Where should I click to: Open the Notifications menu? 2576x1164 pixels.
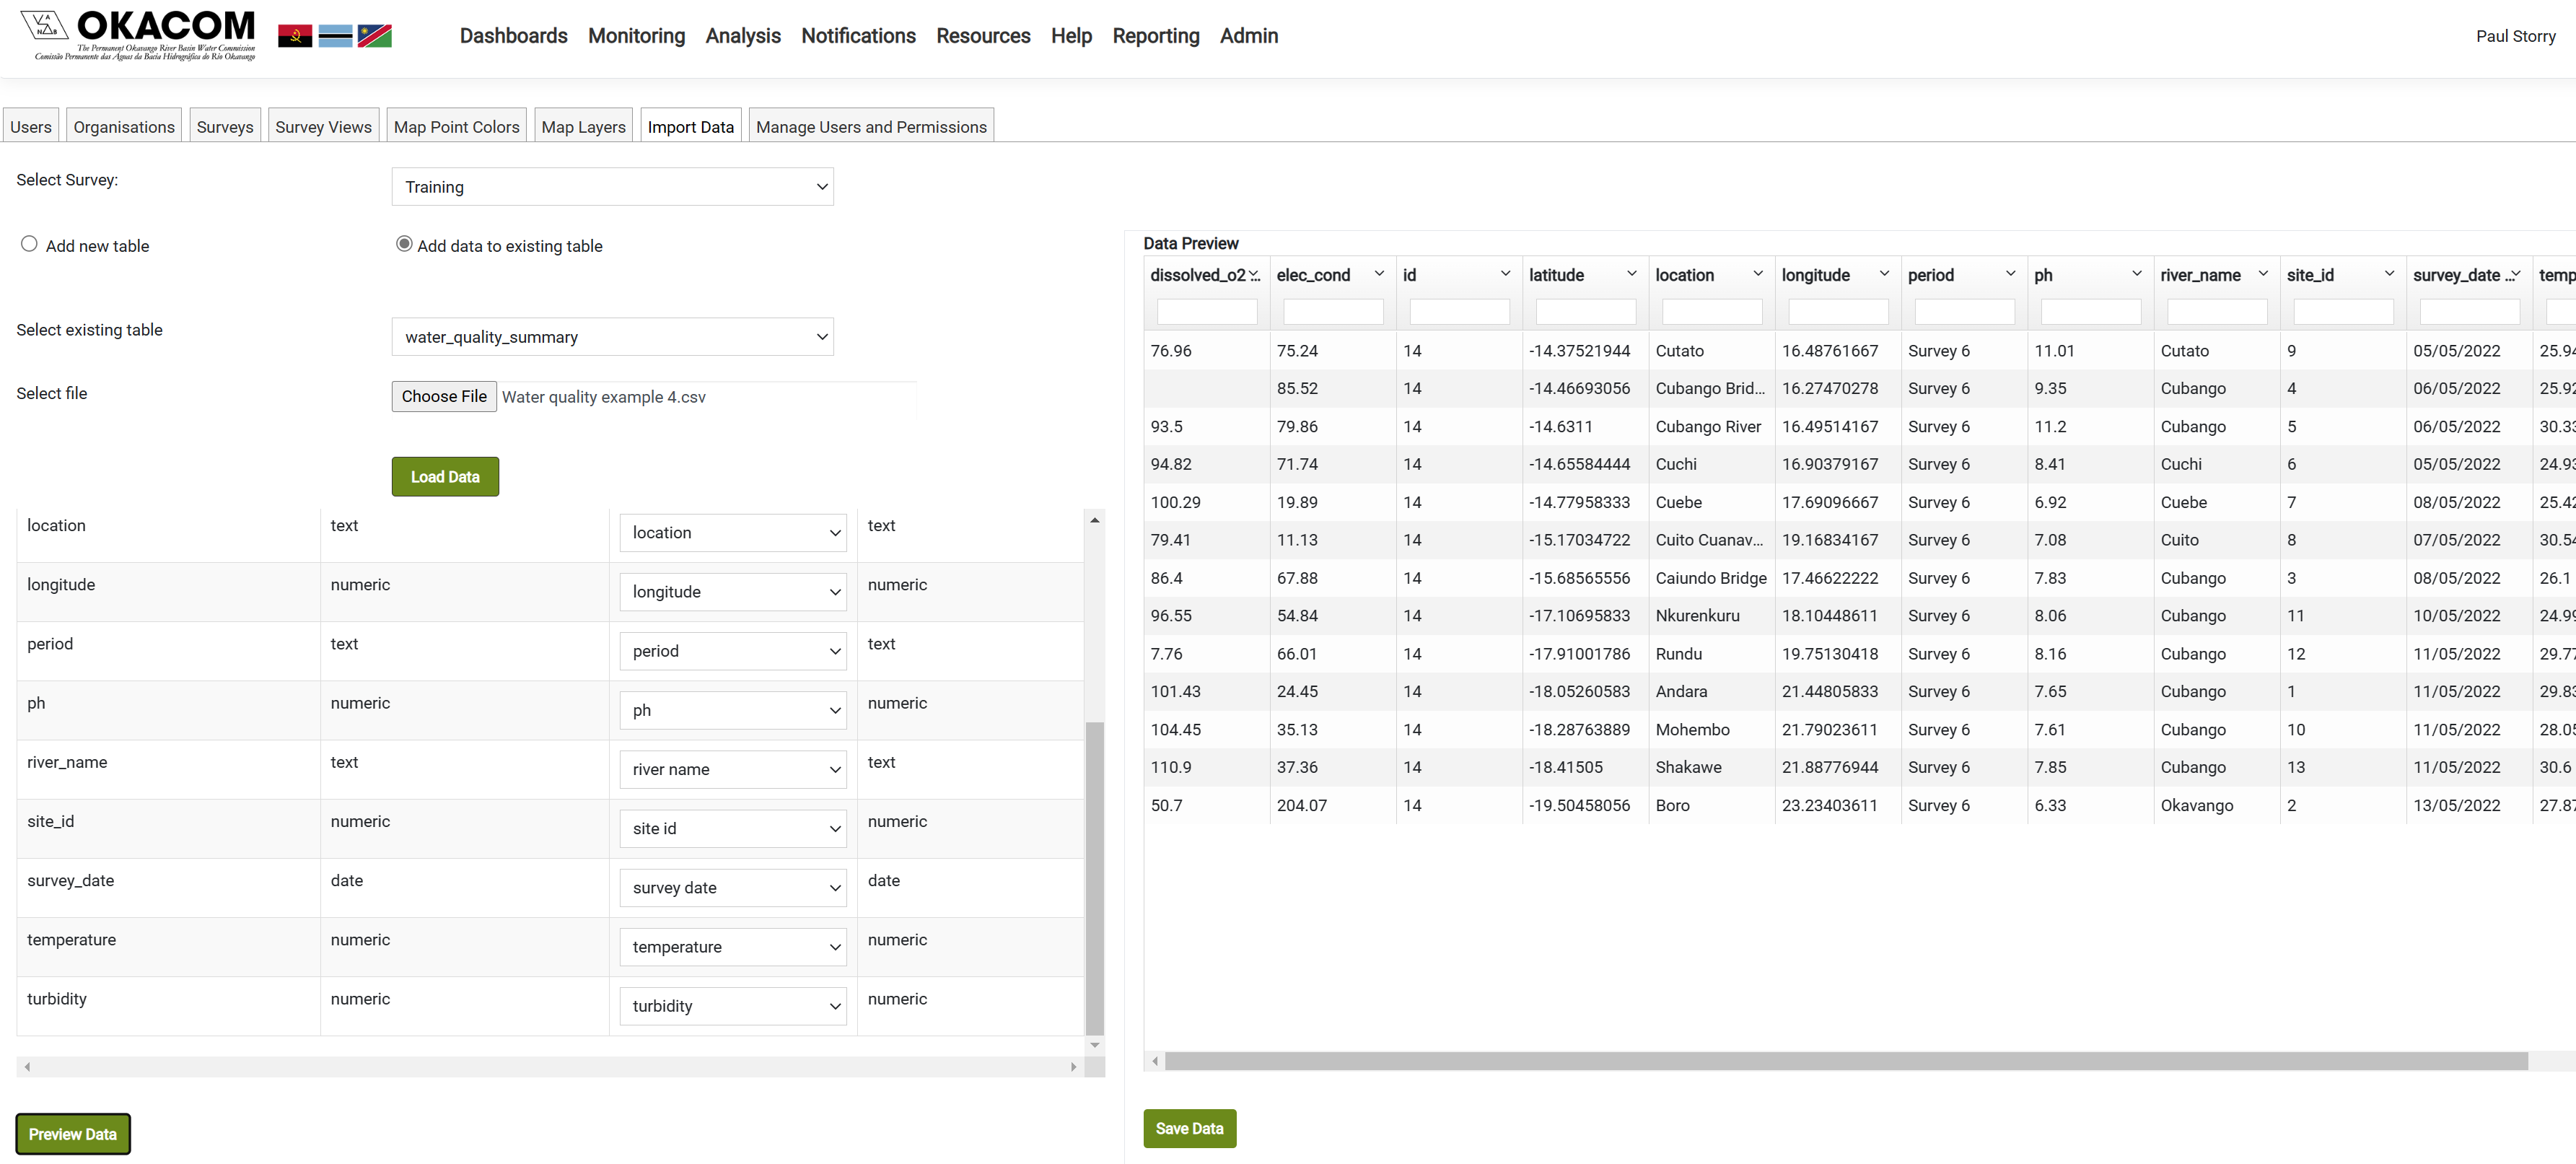858,36
